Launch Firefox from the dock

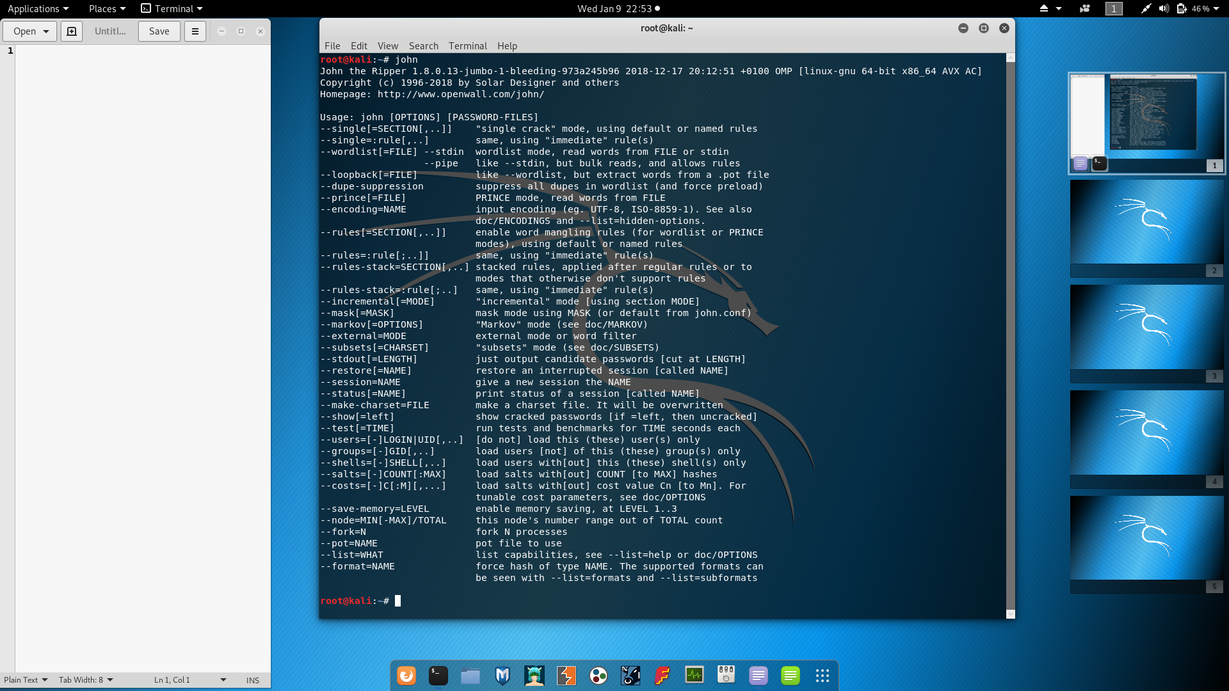coord(406,676)
